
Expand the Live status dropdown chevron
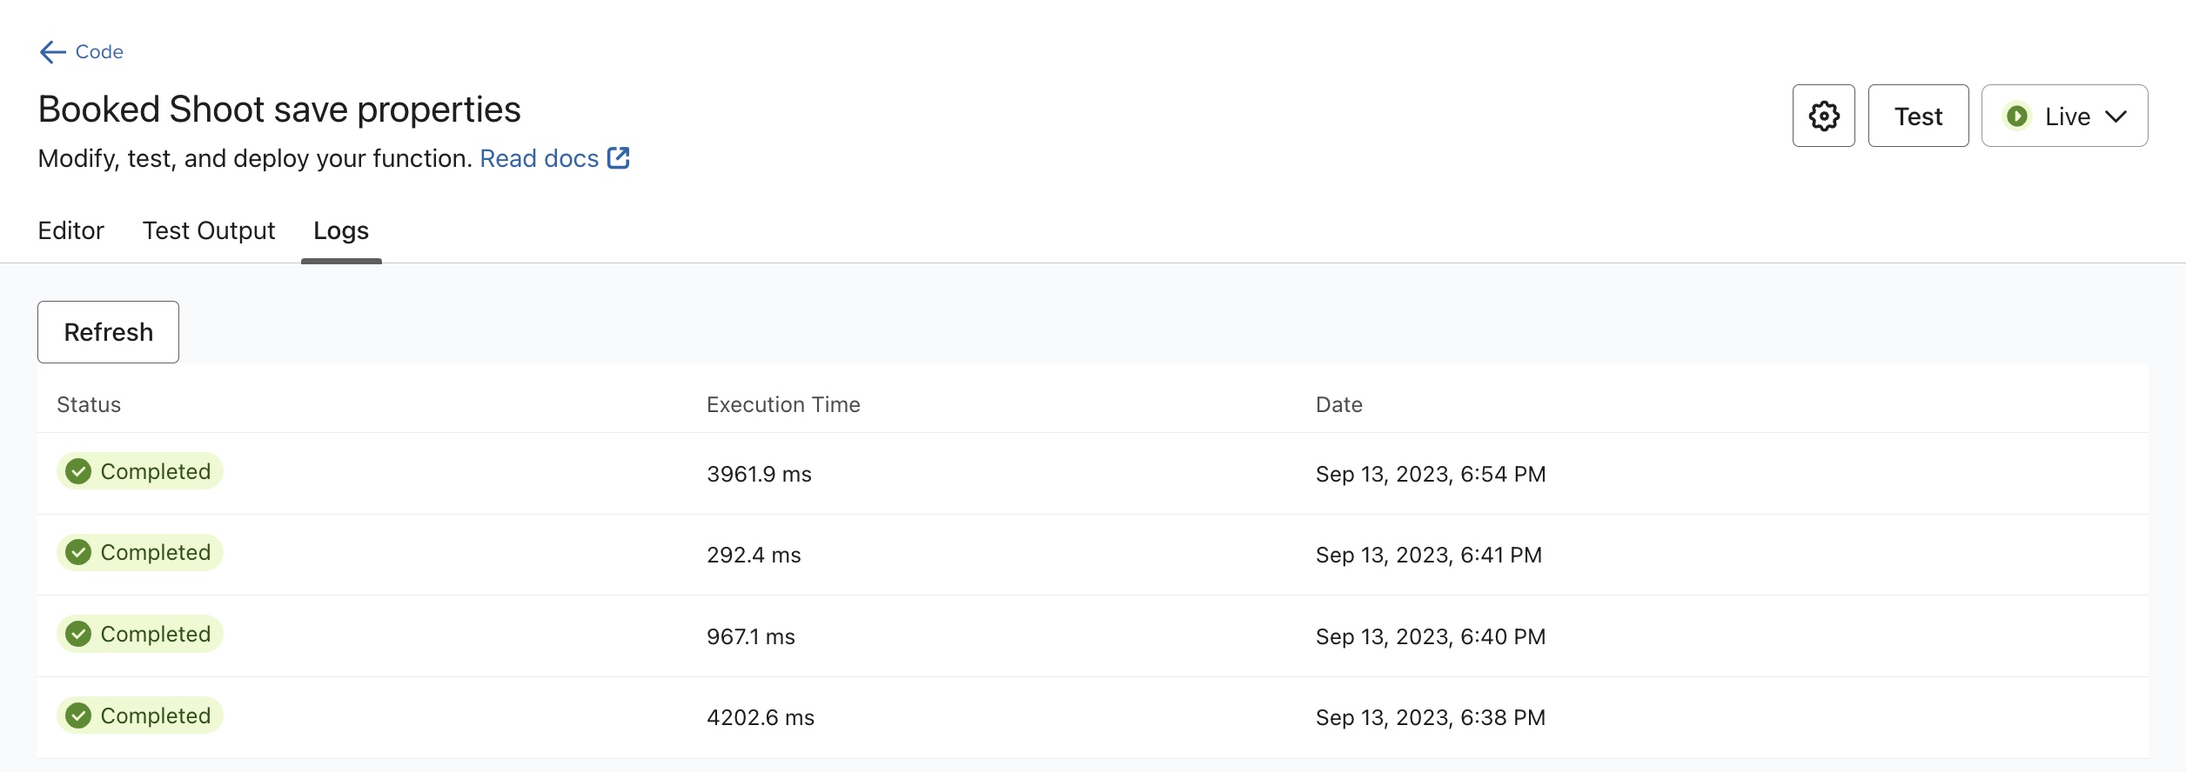[2116, 116]
